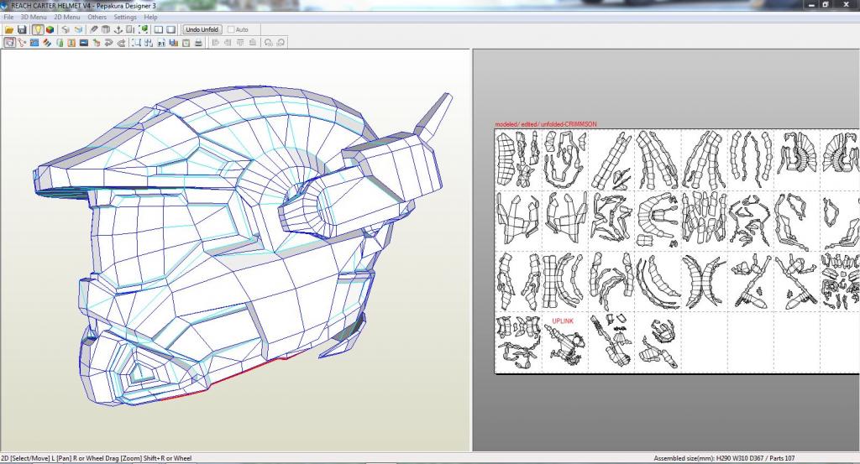Click the align left icon
Viewport: 860px width, 464px height.
click(215, 42)
